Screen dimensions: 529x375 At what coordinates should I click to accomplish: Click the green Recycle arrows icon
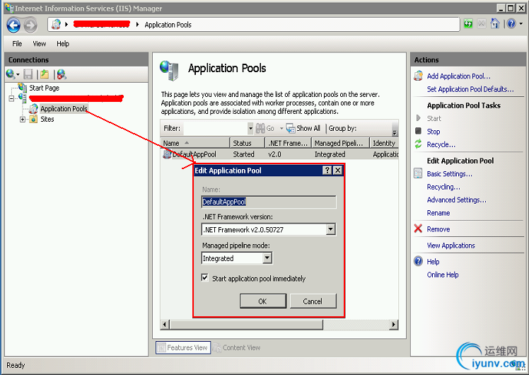point(419,144)
